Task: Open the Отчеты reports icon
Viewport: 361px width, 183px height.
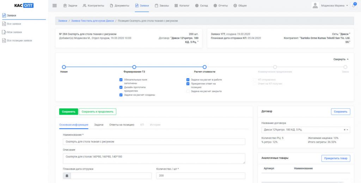Action: point(215,6)
